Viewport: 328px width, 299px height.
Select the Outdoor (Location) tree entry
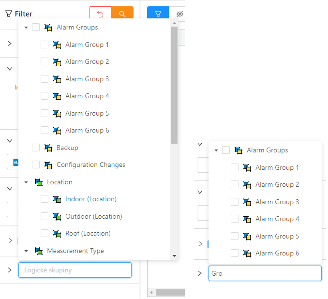click(93, 216)
